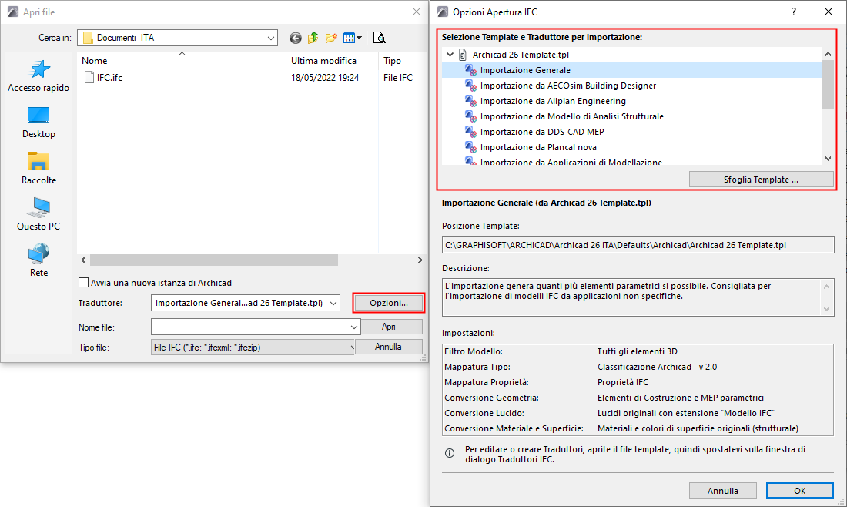The width and height of the screenshot is (847, 507).
Task: Open Rete in the places sidebar
Action: click(x=38, y=260)
